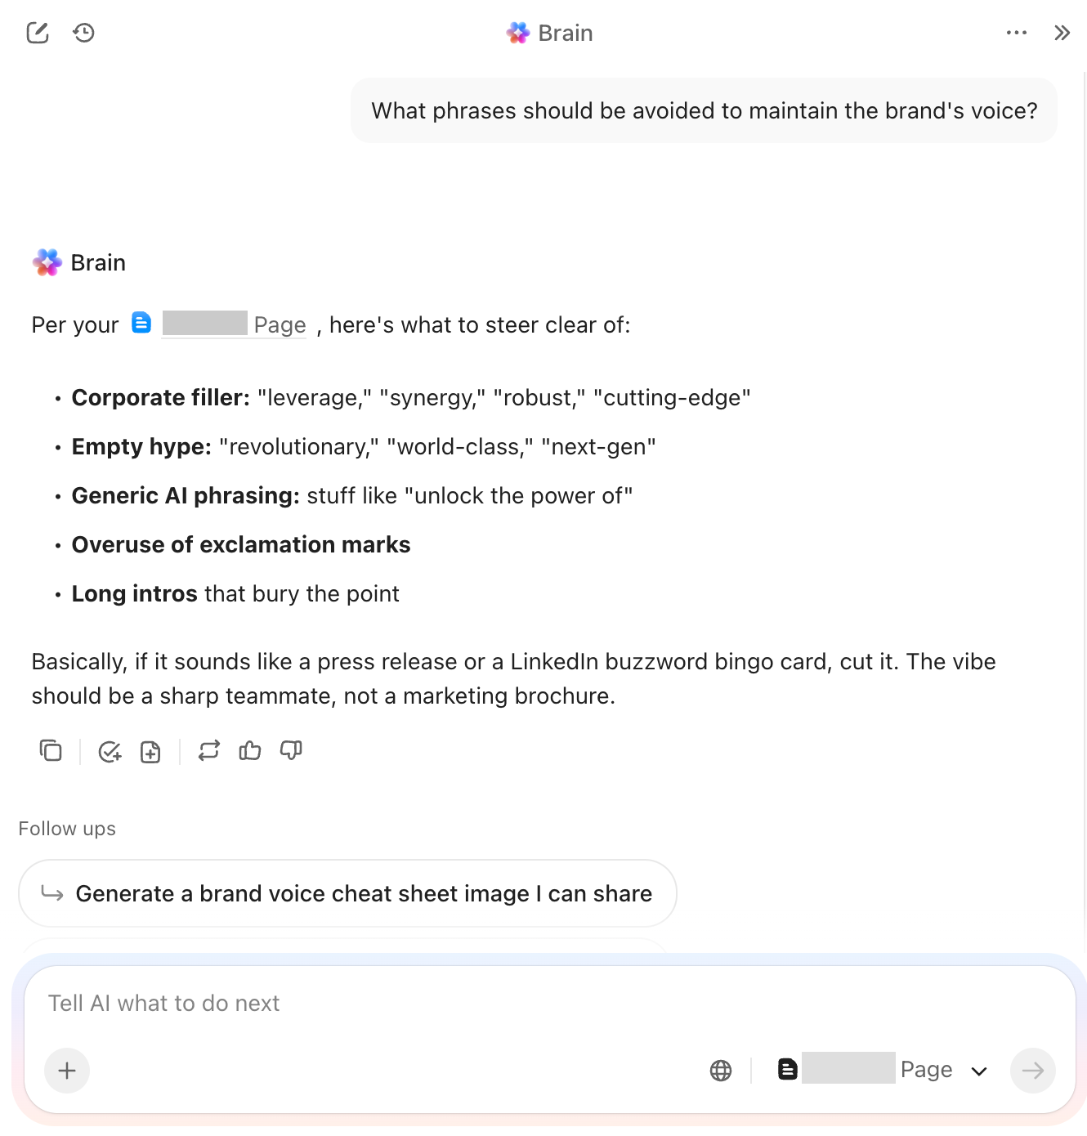1087x1136 pixels.
Task: Open the linked Page reference in the answer
Action: (234, 324)
